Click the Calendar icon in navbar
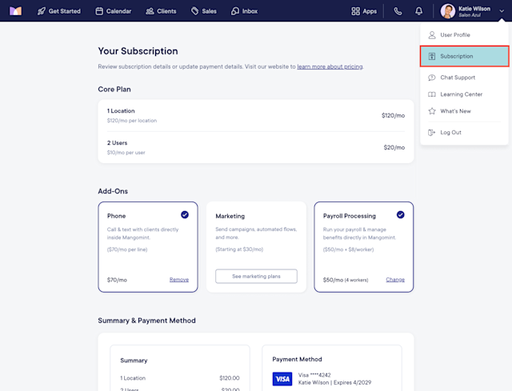 coord(99,11)
